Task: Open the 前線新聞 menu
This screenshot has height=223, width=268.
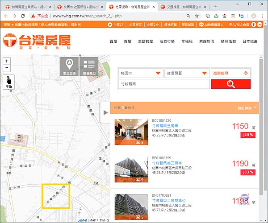Action: pyautogui.click(x=207, y=41)
